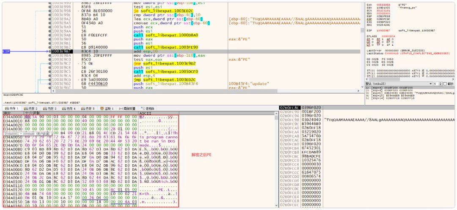Select the EAX register value 00584068

pyautogui.click(x=383, y=5)
